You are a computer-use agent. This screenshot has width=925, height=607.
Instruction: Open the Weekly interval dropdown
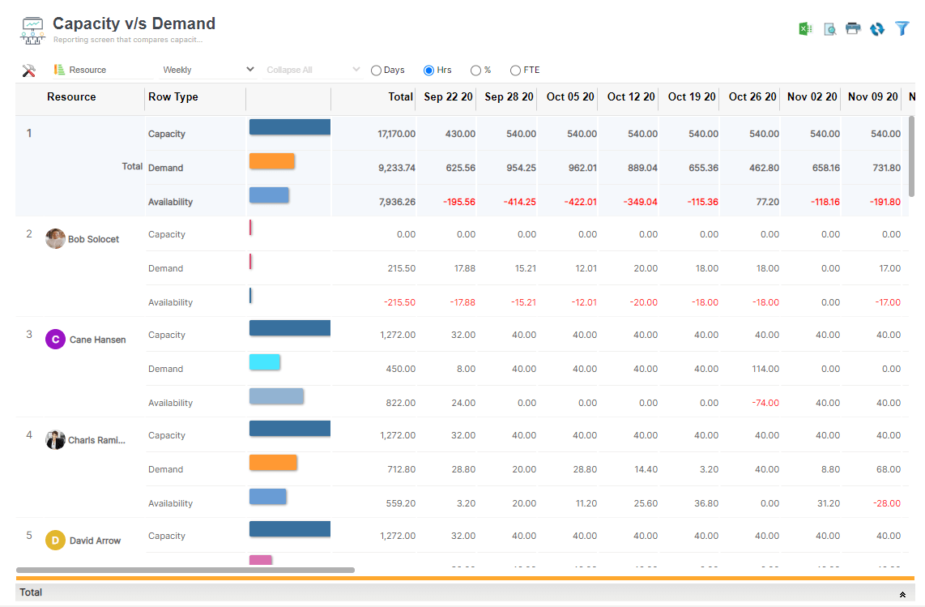point(211,70)
